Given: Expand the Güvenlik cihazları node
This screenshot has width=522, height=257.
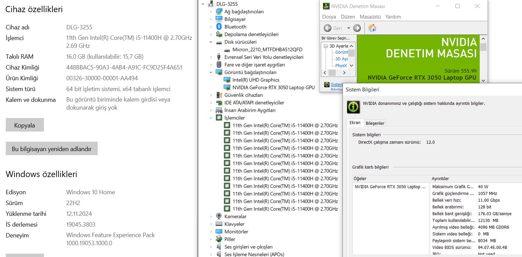Looking at the screenshot, I should [211, 95].
